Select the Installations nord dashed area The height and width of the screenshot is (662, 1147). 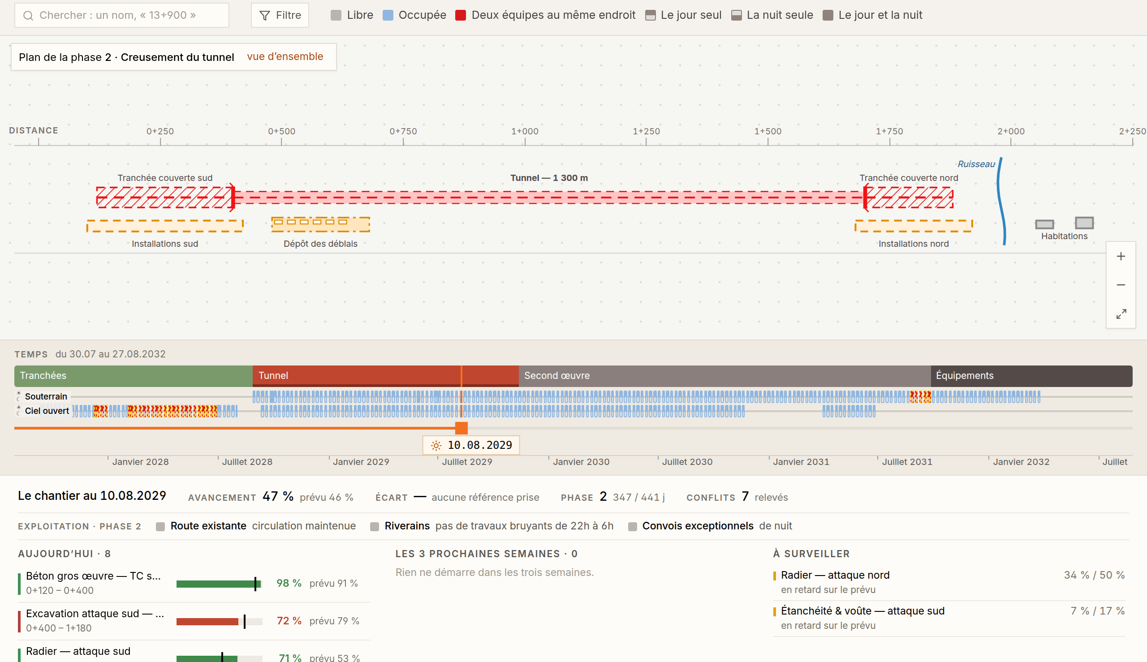[x=913, y=226]
